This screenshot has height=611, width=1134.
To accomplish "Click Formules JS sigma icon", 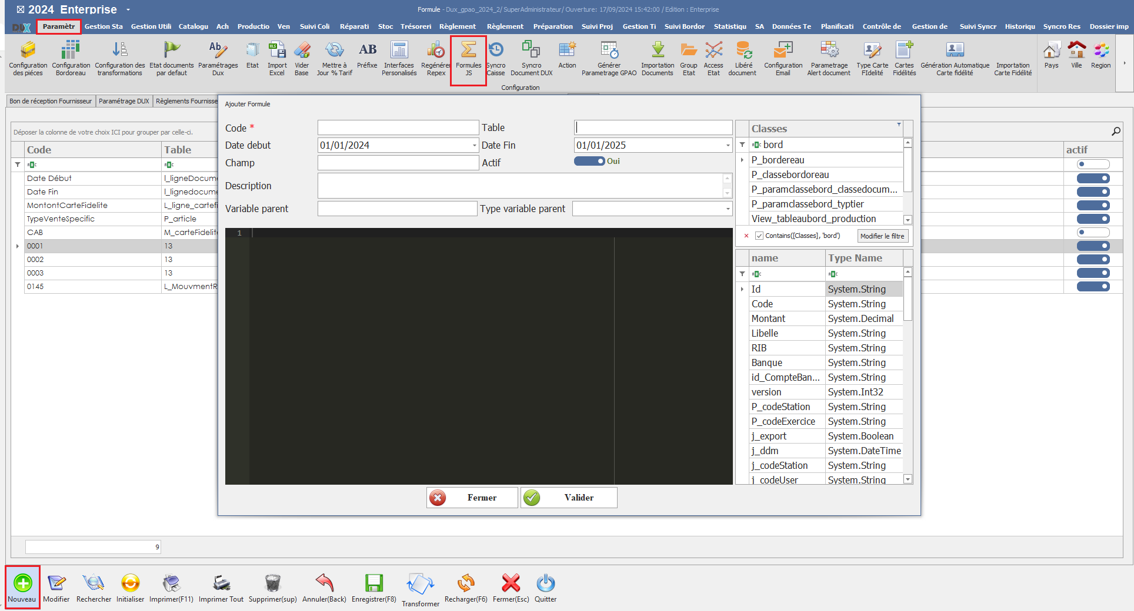I will tap(468, 59).
